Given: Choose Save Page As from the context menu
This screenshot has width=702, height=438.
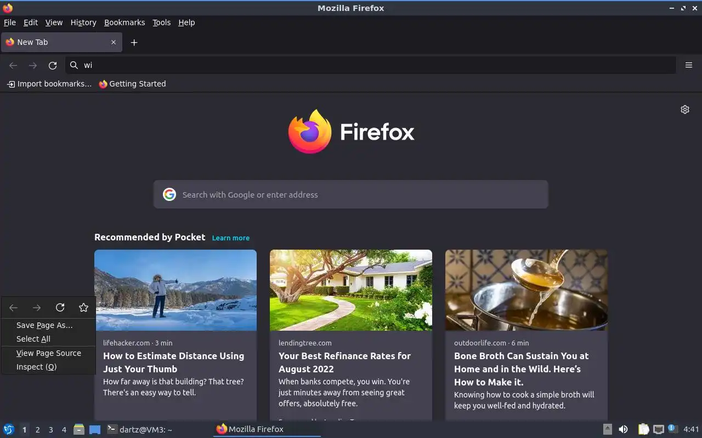Looking at the screenshot, I should coord(49,325).
